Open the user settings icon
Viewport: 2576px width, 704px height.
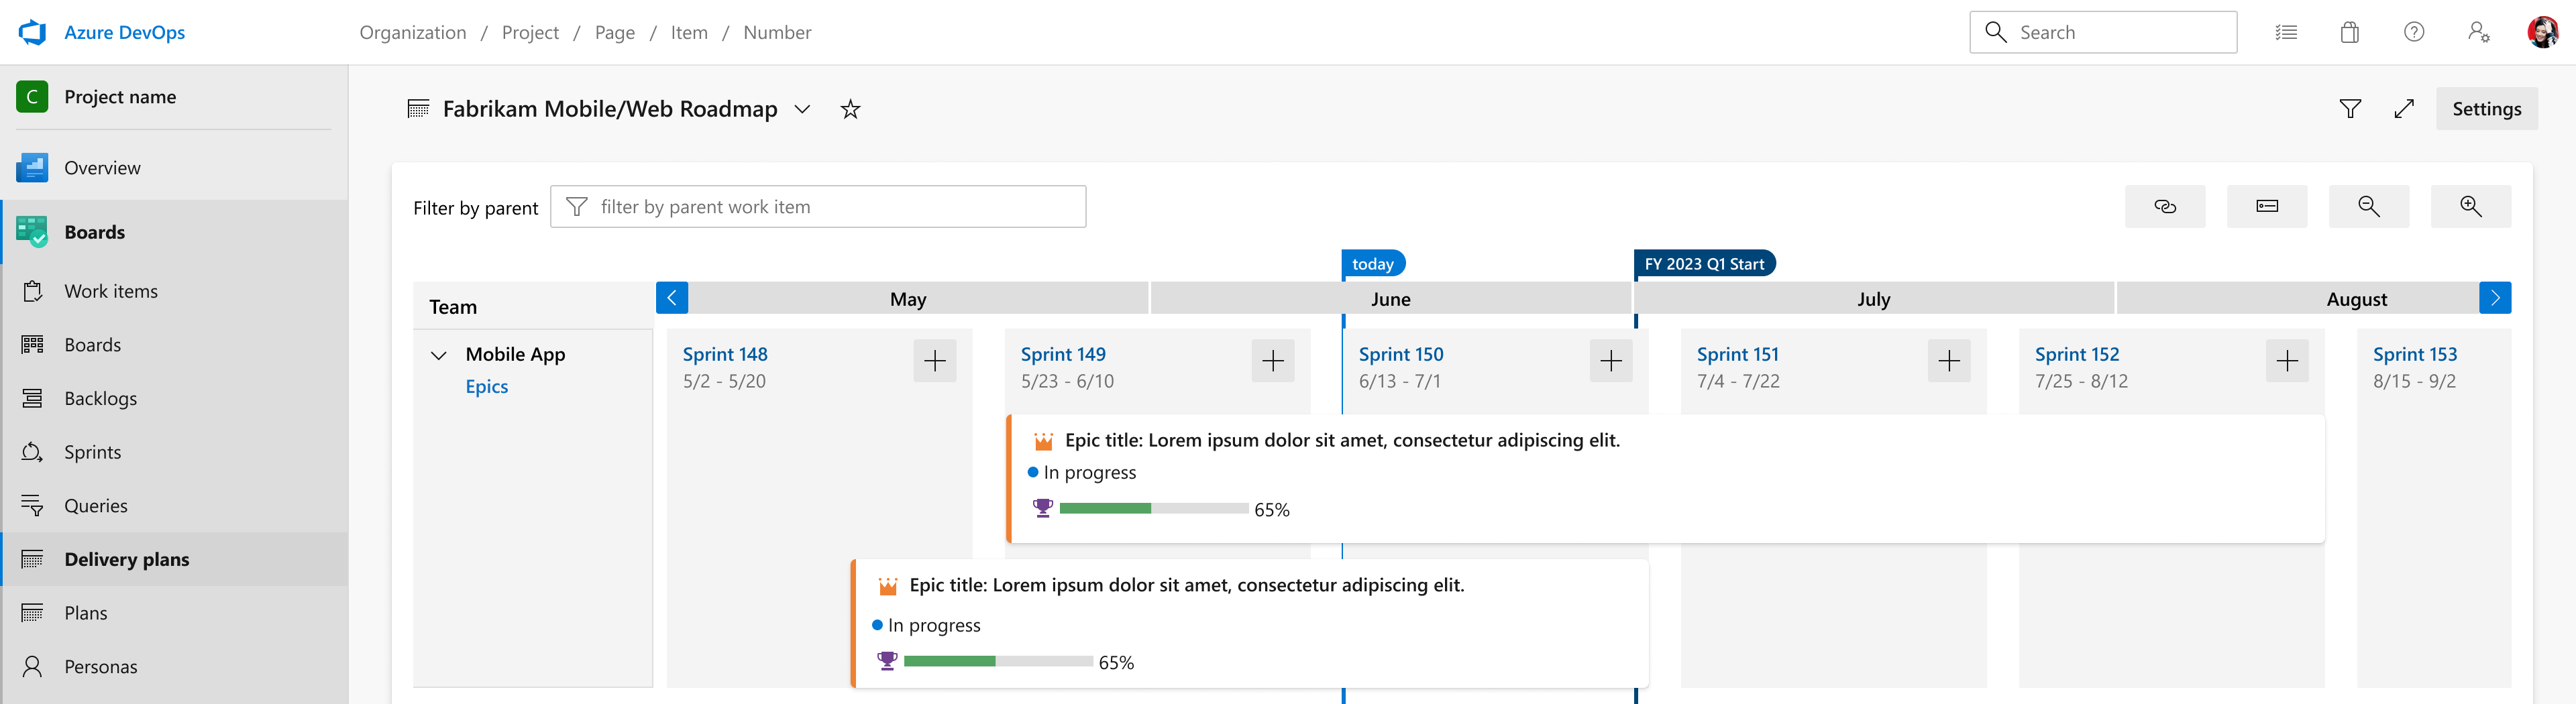click(2478, 32)
